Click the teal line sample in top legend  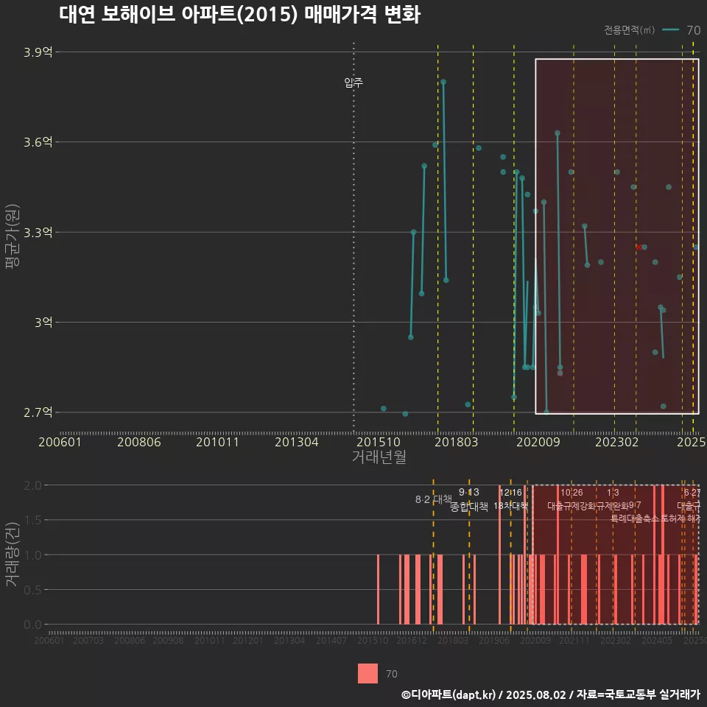coord(670,30)
